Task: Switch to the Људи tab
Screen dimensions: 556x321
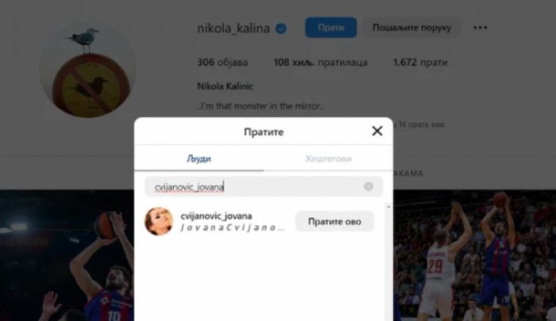Action: point(199,159)
